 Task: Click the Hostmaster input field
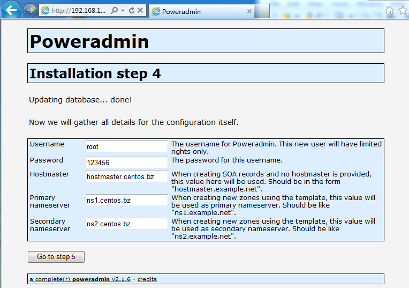(x=126, y=176)
